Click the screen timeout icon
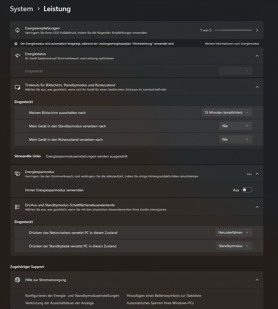 point(17,87)
